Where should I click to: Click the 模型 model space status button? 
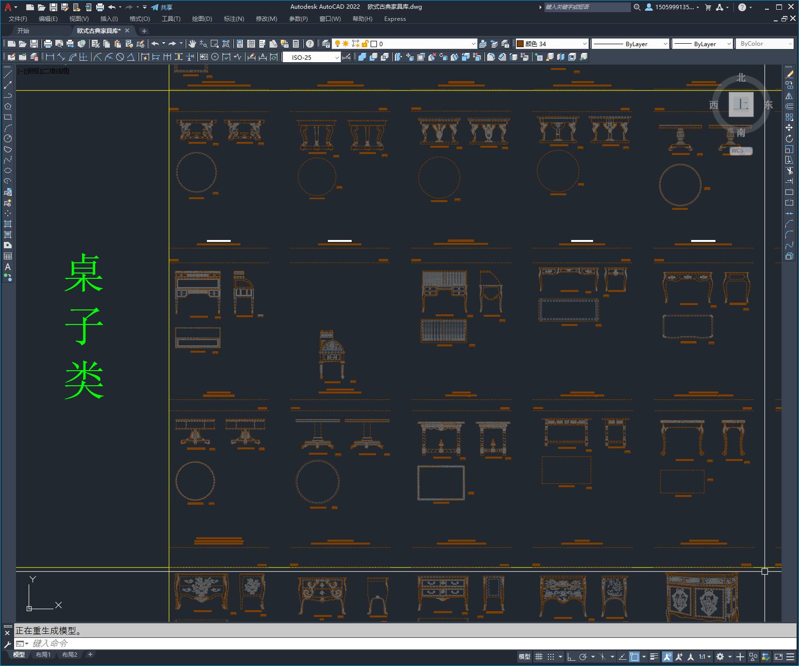tap(525, 657)
